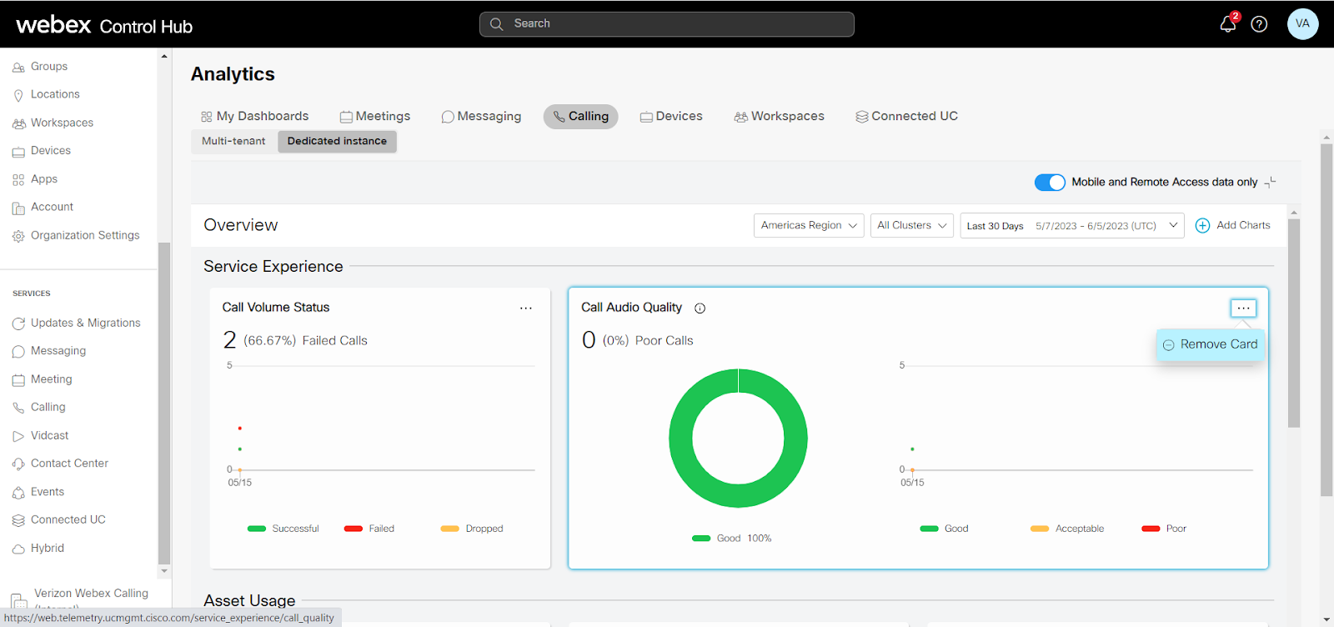Switch to the Workspaces analytics tab

pos(780,117)
